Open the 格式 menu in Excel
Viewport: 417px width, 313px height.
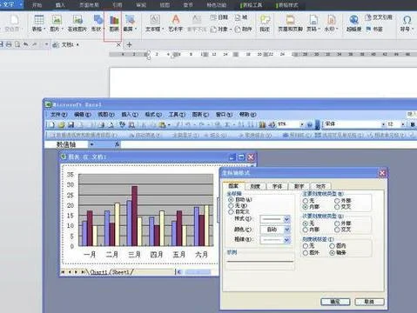click(x=153, y=115)
